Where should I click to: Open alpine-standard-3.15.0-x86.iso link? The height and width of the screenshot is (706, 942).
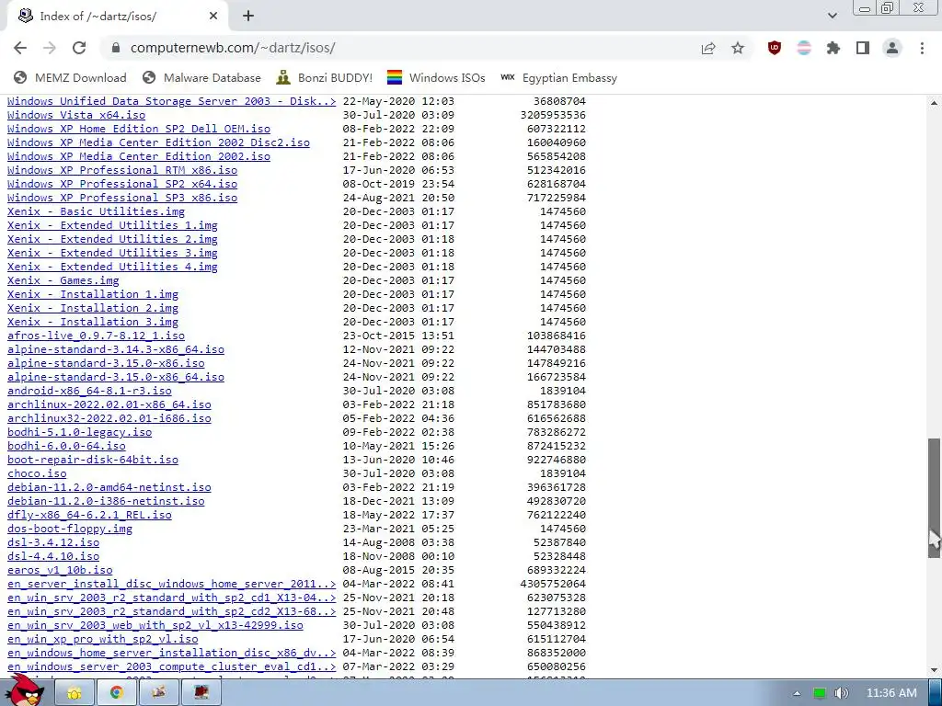(106, 363)
